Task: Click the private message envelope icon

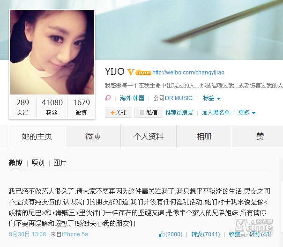Action: point(142,113)
